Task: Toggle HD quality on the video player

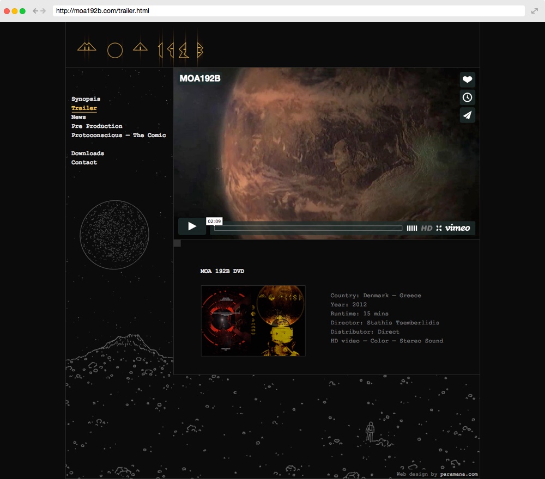Action: 427,228
